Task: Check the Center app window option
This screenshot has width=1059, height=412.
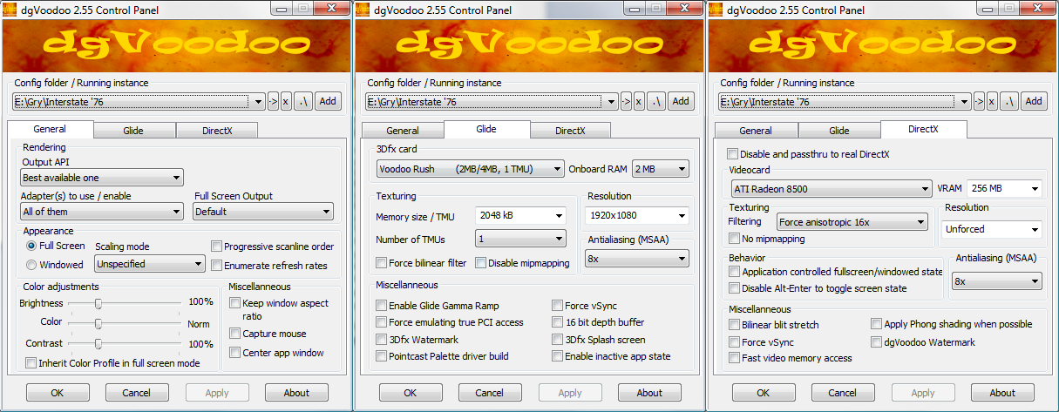Action: pos(235,353)
